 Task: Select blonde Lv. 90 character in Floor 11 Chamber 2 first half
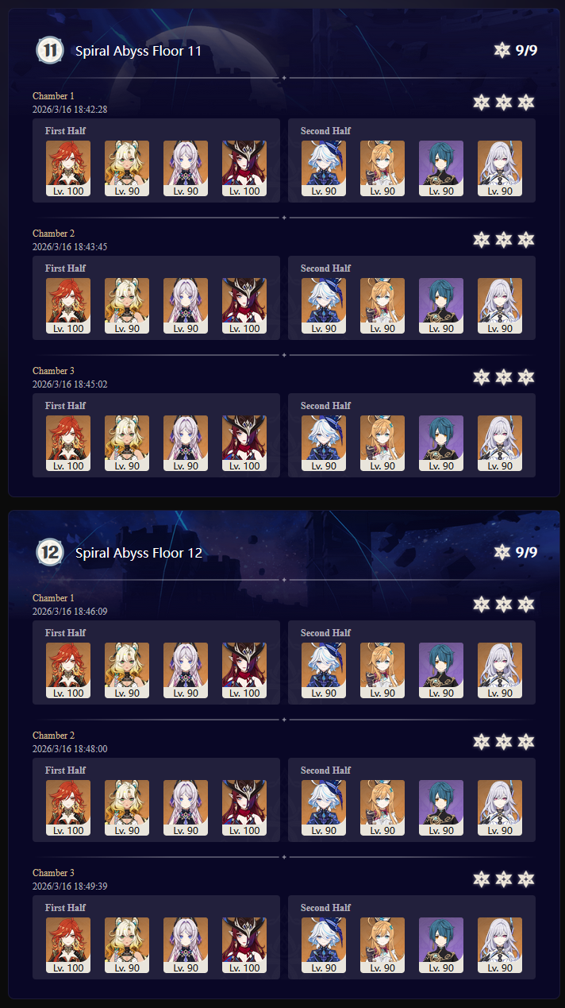(x=127, y=306)
